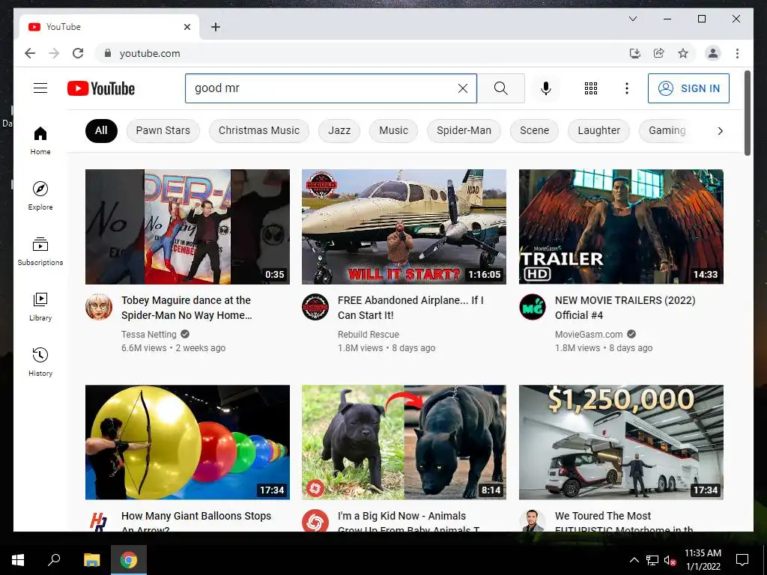Open History in the sidebar
Viewport: 767px width, 575px height.
tap(40, 362)
